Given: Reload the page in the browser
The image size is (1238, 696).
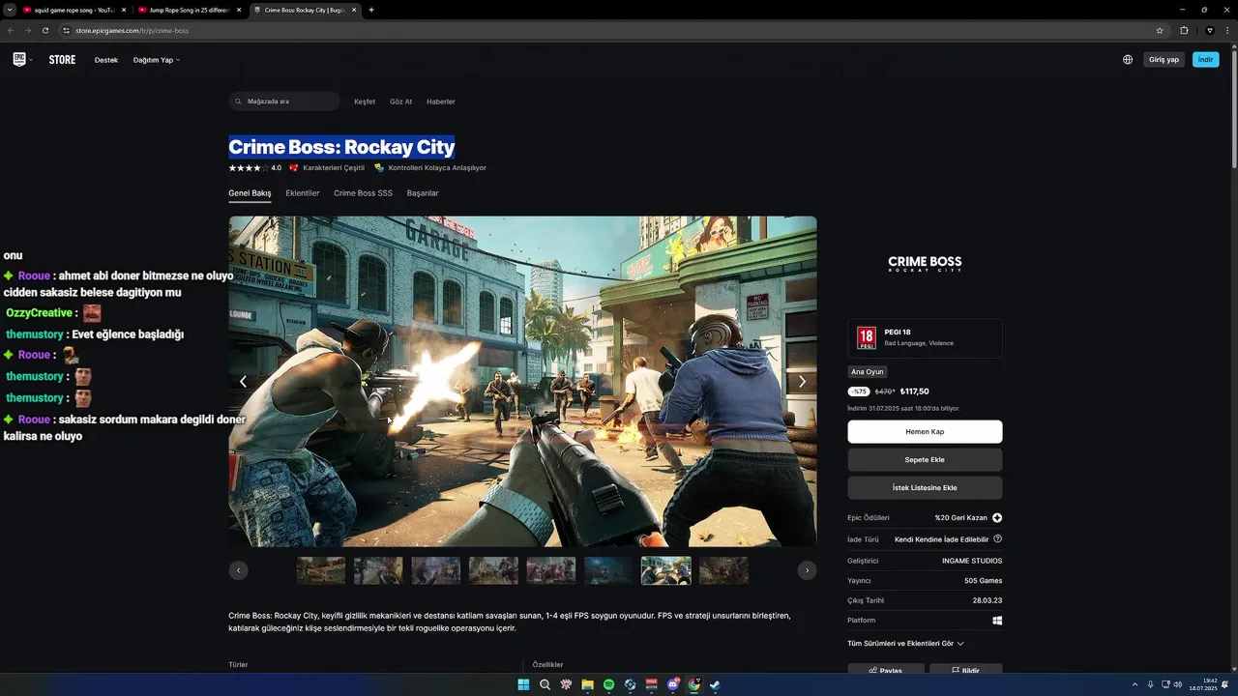Looking at the screenshot, I should coord(44,31).
